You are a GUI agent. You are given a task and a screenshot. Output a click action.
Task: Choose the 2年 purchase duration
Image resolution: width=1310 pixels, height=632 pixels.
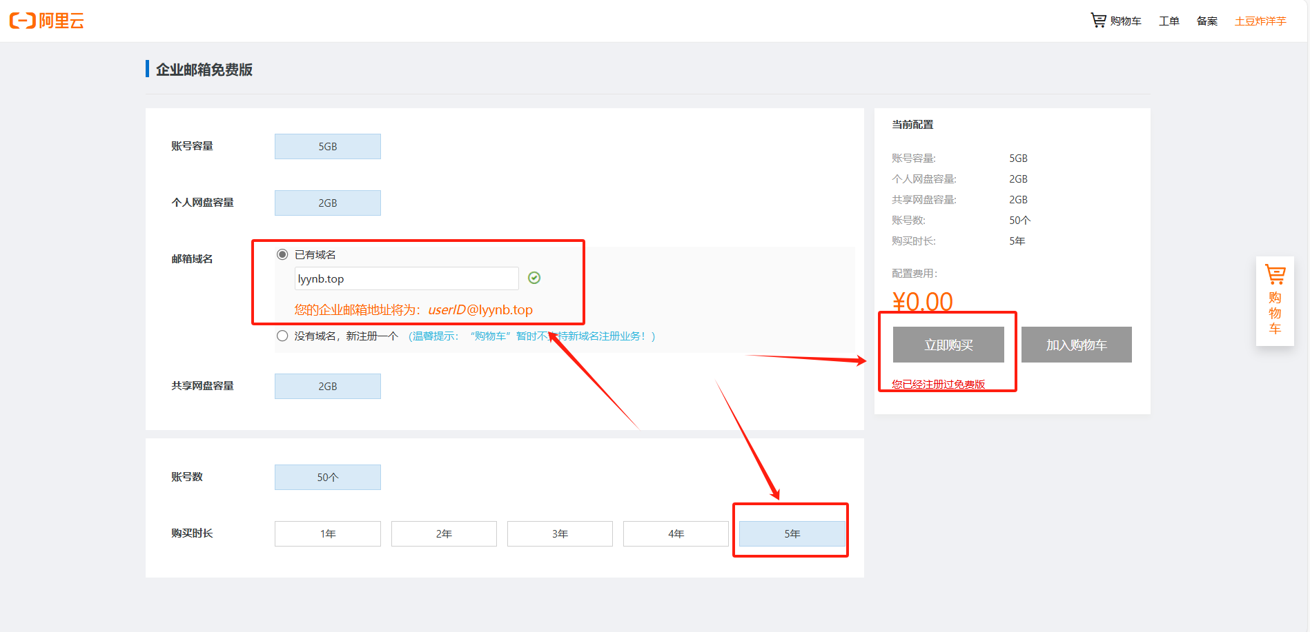(444, 533)
